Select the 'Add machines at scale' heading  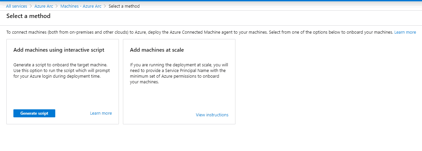[x=157, y=50]
